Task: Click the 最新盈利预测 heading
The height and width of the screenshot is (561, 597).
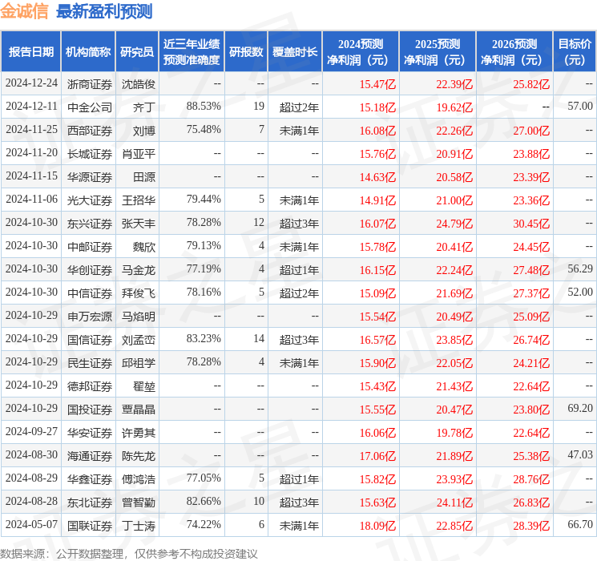Action: pos(104,11)
